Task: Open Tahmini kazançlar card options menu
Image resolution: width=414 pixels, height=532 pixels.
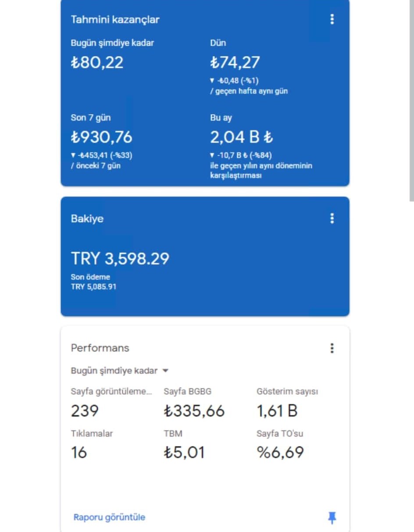Action: coord(332,19)
